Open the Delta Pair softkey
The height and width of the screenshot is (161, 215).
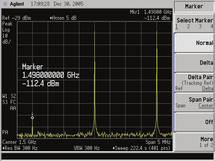194,83
